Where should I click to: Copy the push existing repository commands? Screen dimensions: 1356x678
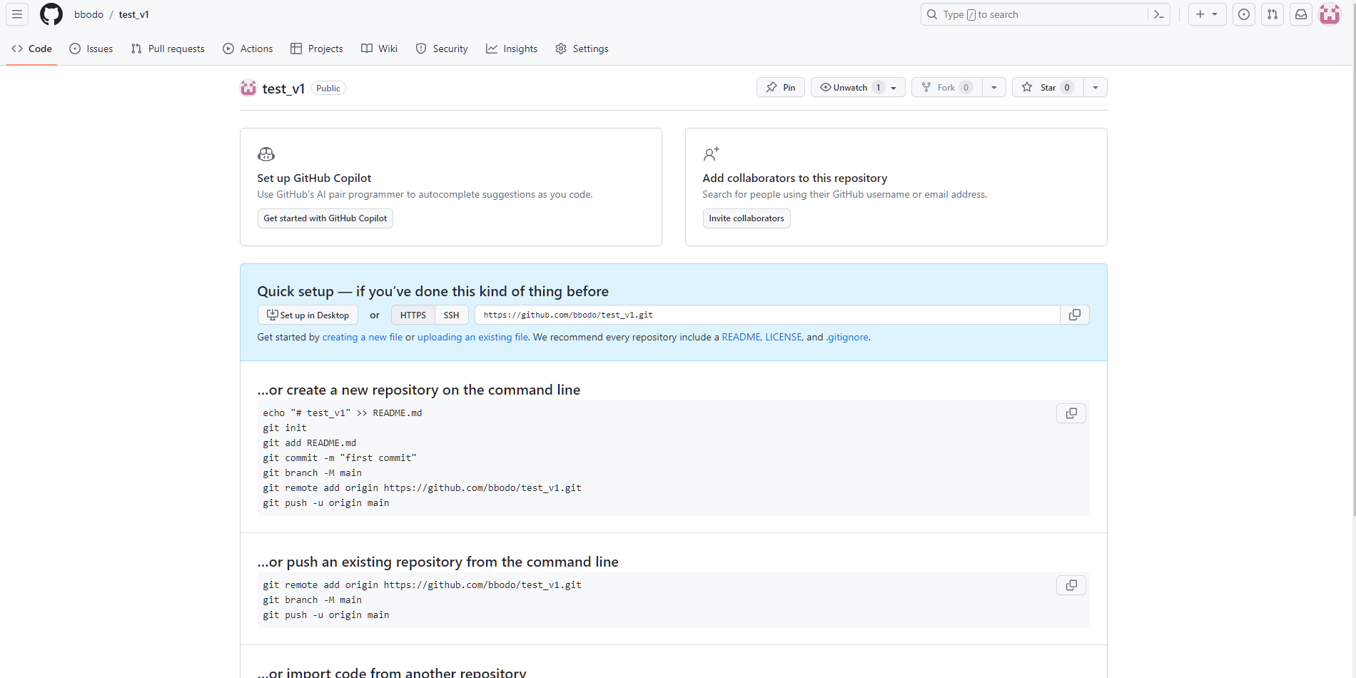tap(1071, 585)
